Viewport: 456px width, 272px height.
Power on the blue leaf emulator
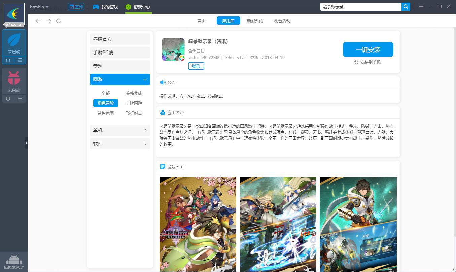(8, 60)
